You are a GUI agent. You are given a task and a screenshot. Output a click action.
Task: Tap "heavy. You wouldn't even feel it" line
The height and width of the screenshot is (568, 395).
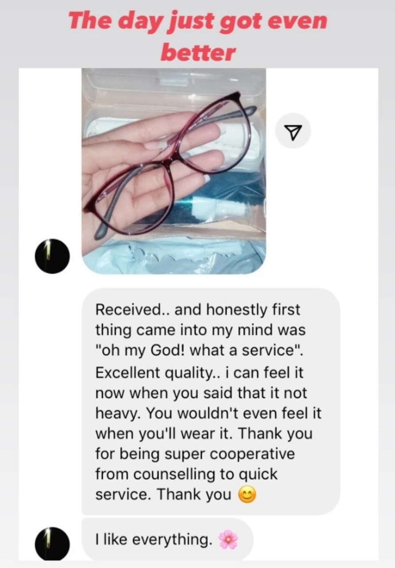click(208, 414)
